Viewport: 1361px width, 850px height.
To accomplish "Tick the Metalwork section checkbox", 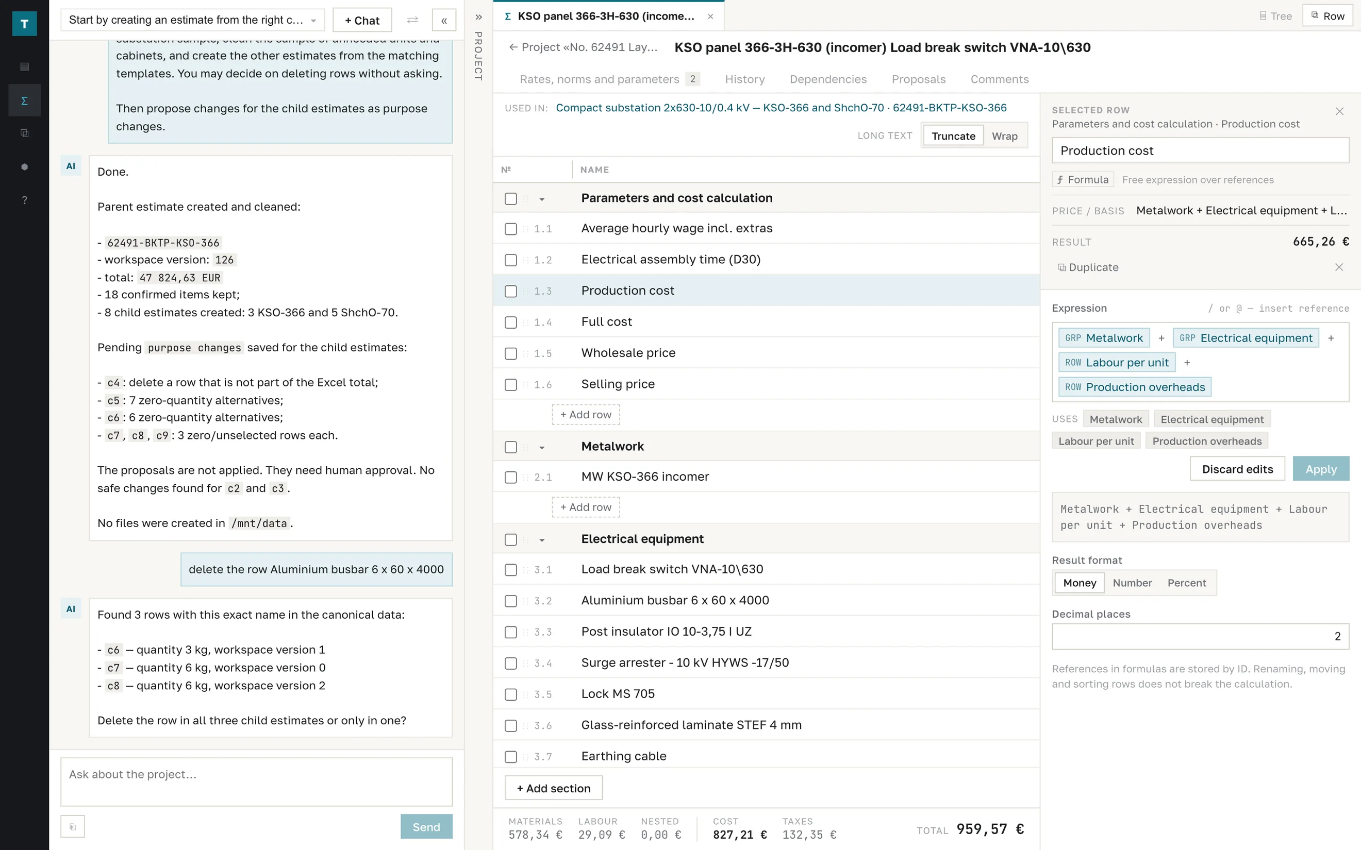I will pyautogui.click(x=511, y=447).
